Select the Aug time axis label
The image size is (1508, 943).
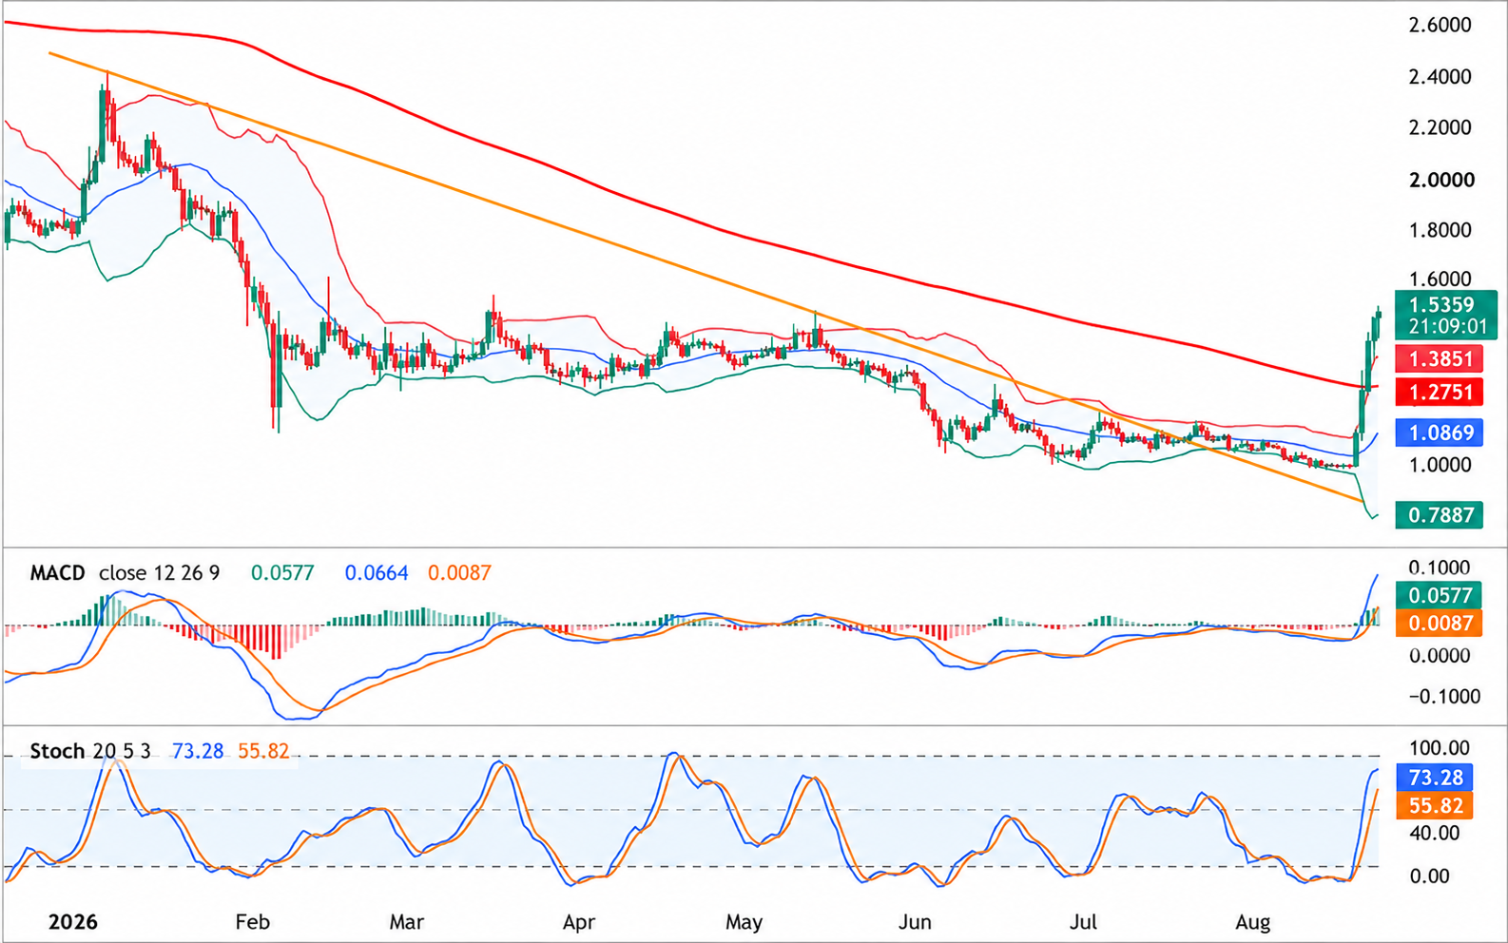coord(1252,922)
